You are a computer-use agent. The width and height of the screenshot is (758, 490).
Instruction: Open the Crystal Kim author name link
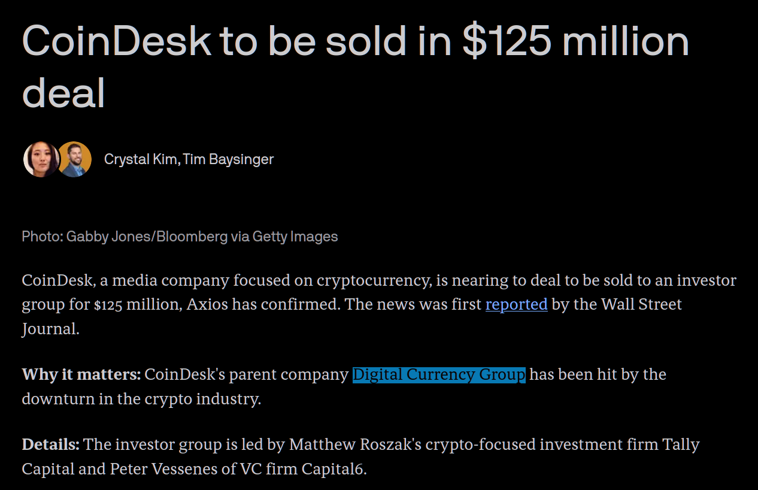coord(141,159)
